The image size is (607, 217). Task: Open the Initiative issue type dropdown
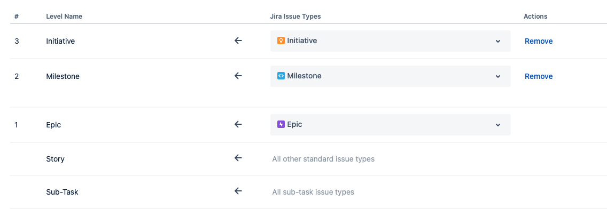click(390, 41)
